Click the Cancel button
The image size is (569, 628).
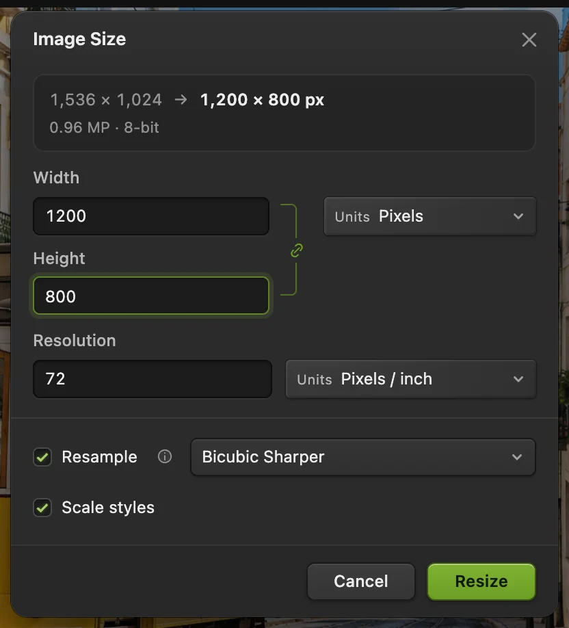pos(361,581)
